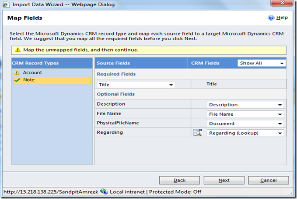Click the blue Help question mark icon

(271, 18)
